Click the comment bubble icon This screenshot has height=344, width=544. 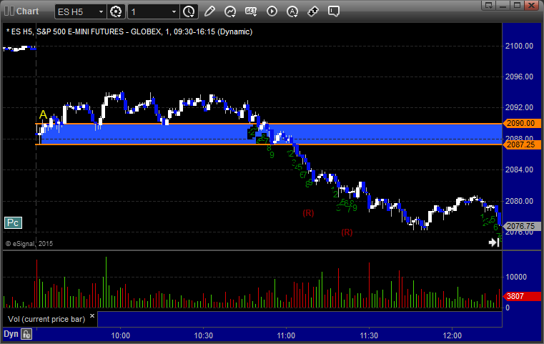click(x=333, y=11)
